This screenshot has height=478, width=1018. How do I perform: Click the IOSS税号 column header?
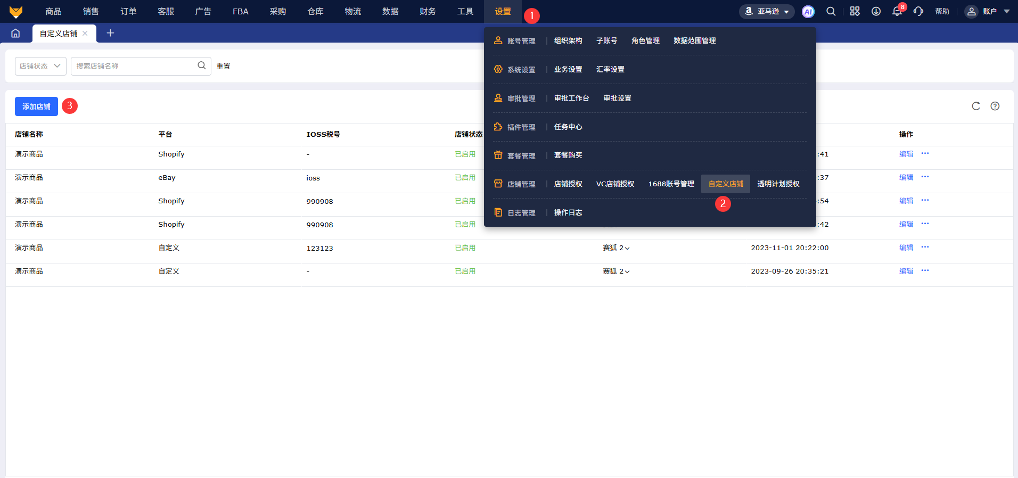click(323, 134)
